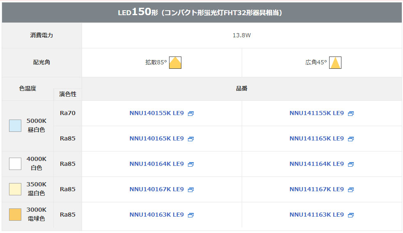
Task: Click the diffuse 85° beam angle icon
Action: [x=175, y=63]
